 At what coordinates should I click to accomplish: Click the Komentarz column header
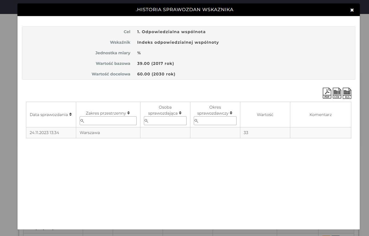point(320,115)
